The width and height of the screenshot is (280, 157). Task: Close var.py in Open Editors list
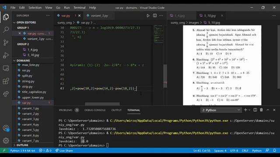(20, 33)
